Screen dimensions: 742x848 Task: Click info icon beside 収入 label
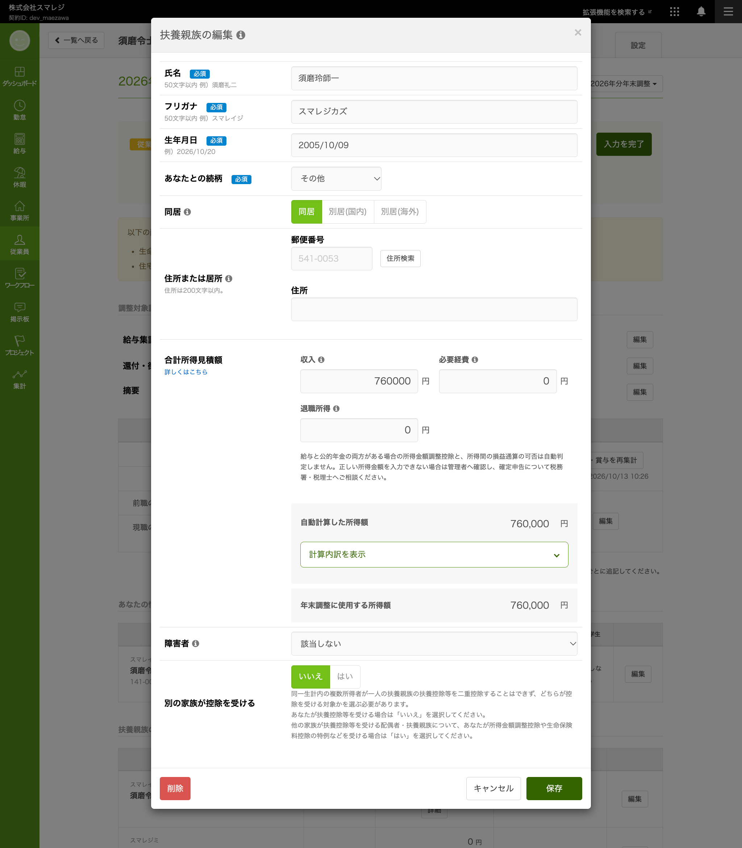(x=321, y=360)
